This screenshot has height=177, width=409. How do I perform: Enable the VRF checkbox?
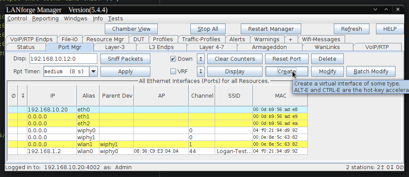point(173,71)
